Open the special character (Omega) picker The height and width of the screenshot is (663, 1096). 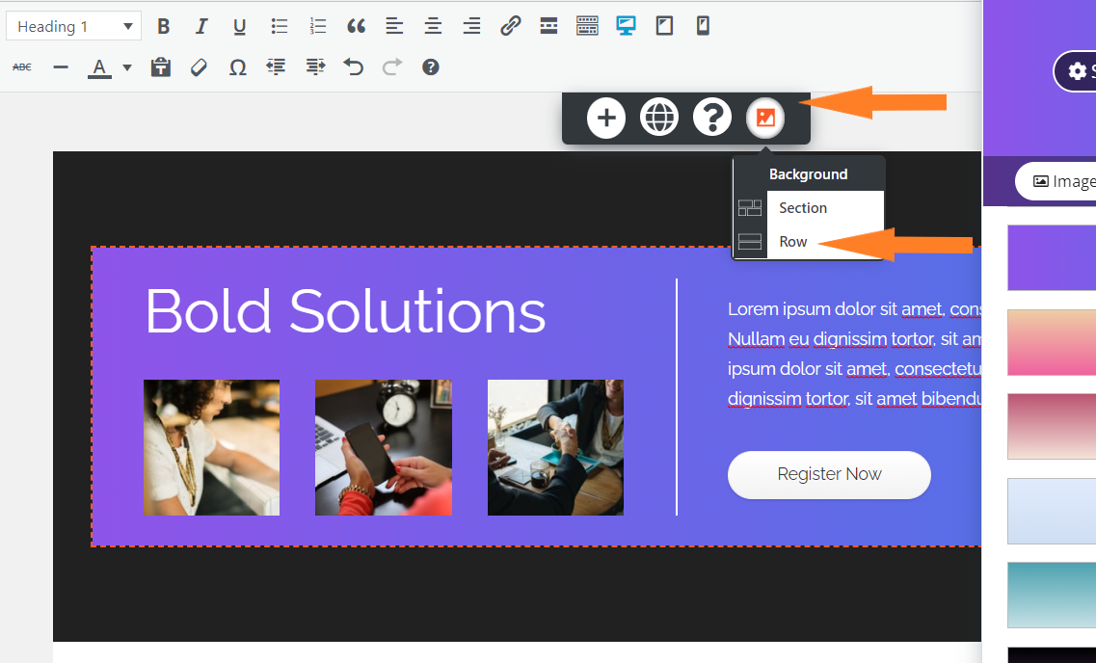coord(238,67)
